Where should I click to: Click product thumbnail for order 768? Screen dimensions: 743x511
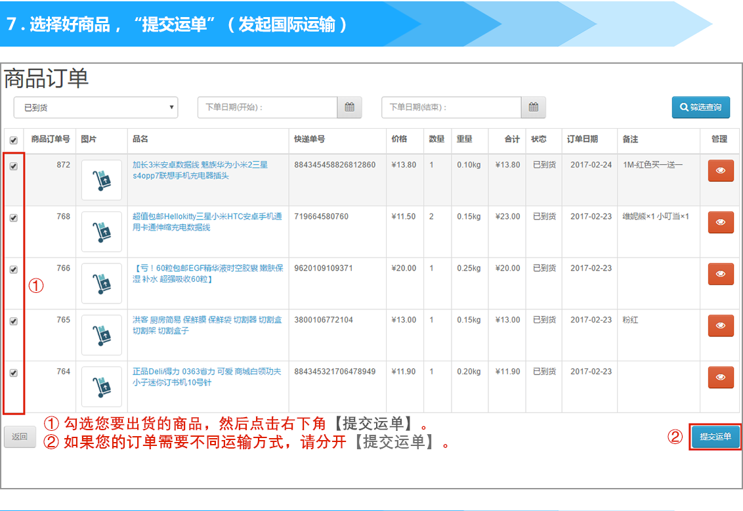coord(101,232)
